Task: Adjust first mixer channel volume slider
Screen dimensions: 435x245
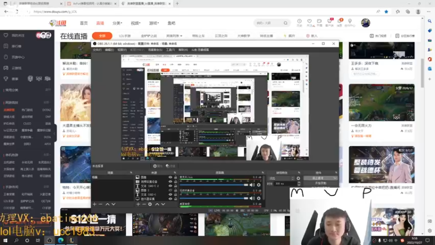Action: coord(214,185)
